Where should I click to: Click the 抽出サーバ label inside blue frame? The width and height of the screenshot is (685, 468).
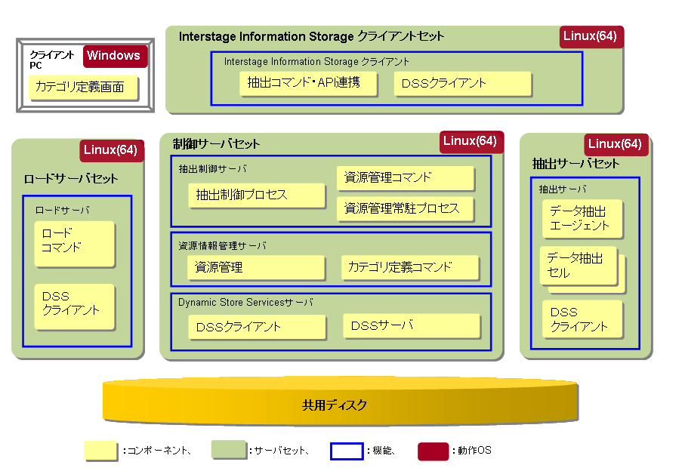point(563,189)
